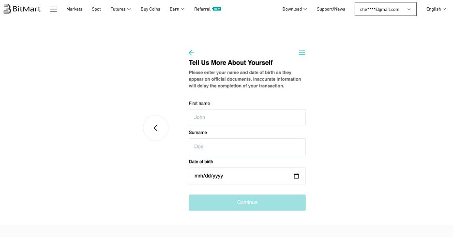Open the hamburger menu beside BitMart logo
Viewport: 453px width, 237px height.
(53, 9)
